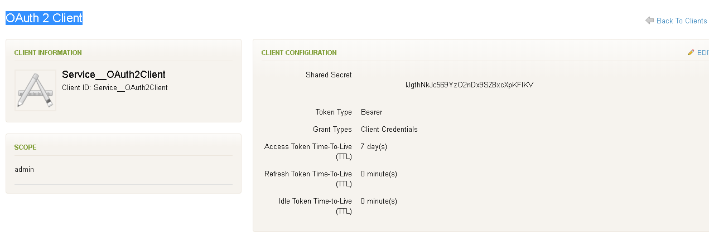
Task: Click the OAuth 2 Client page title
Action: (x=44, y=18)
